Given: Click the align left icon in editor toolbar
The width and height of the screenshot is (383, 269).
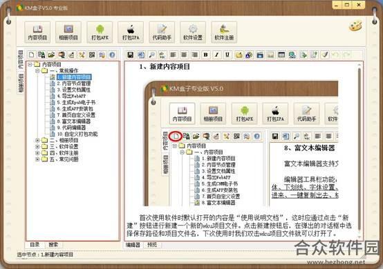Looking at the screenshot, I should click(174, 54).
